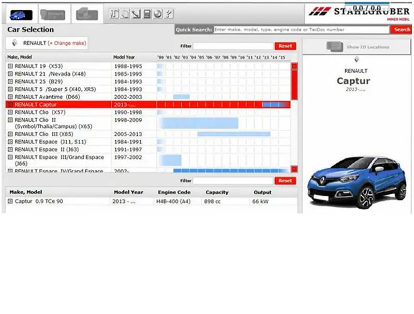This screenshot has height=314, width=414.
Task: Open the blue car selection tab
Action: tap(21, 15)
